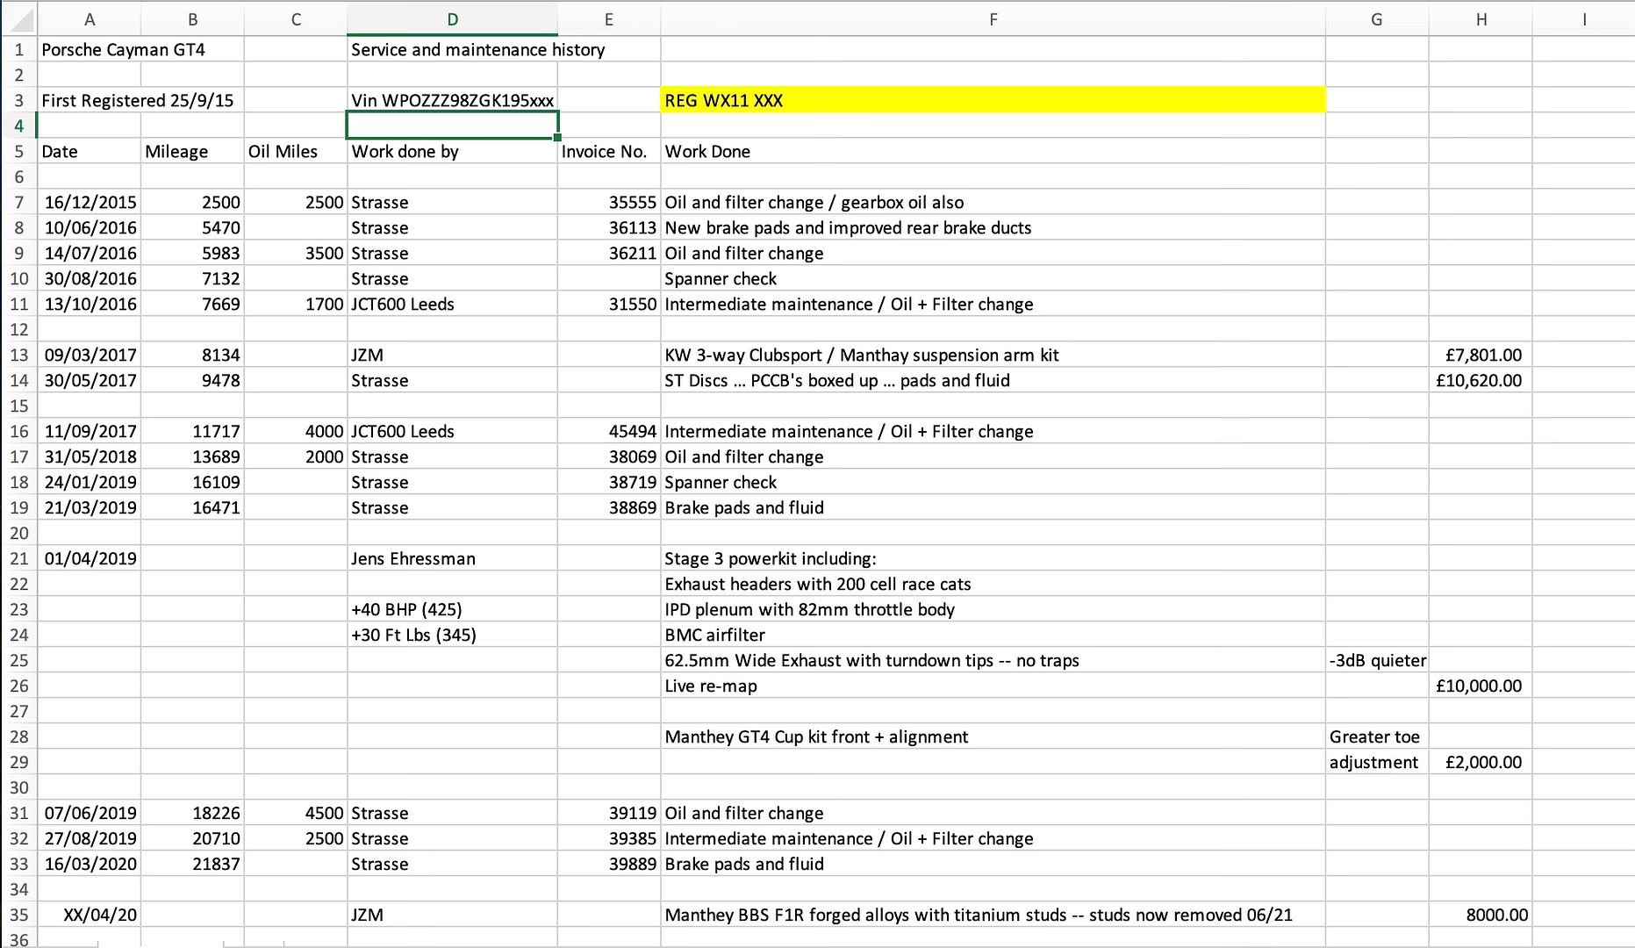The image size is (1635, 948).
Task: Select the 8000.00 cost cell
Action: [1481, 915]
